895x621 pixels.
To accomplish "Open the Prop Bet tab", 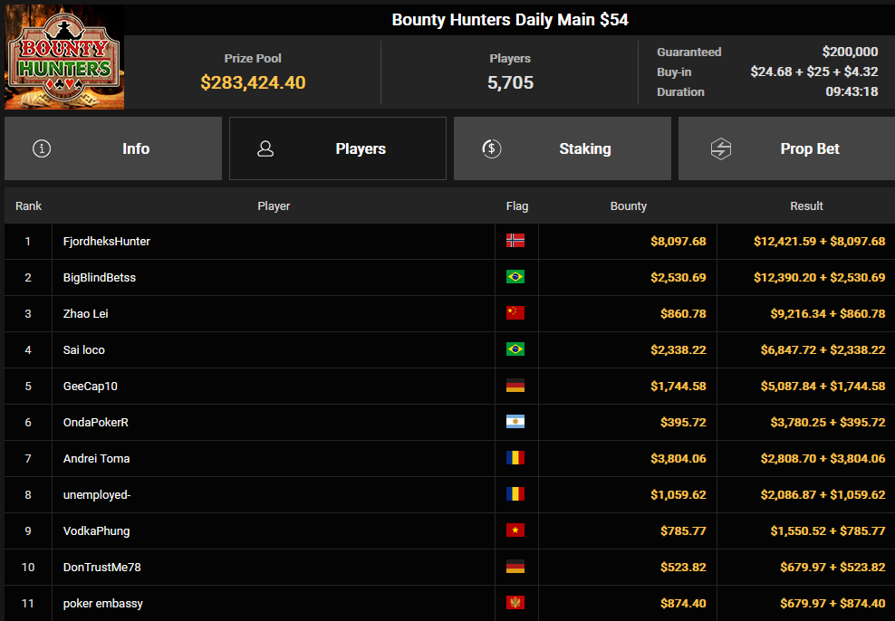I will pos(786,148).
